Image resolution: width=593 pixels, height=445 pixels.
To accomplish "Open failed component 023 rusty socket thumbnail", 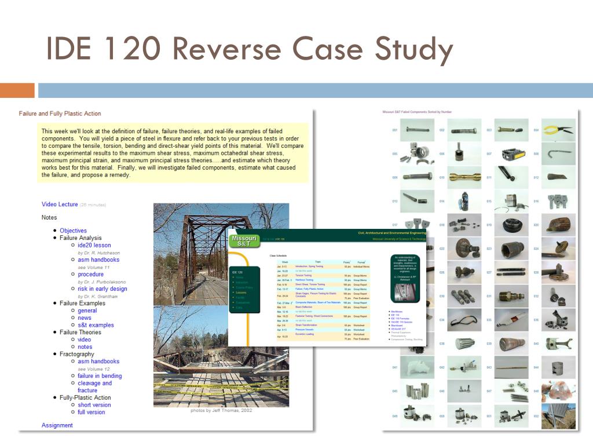I will tap(511, 249).
